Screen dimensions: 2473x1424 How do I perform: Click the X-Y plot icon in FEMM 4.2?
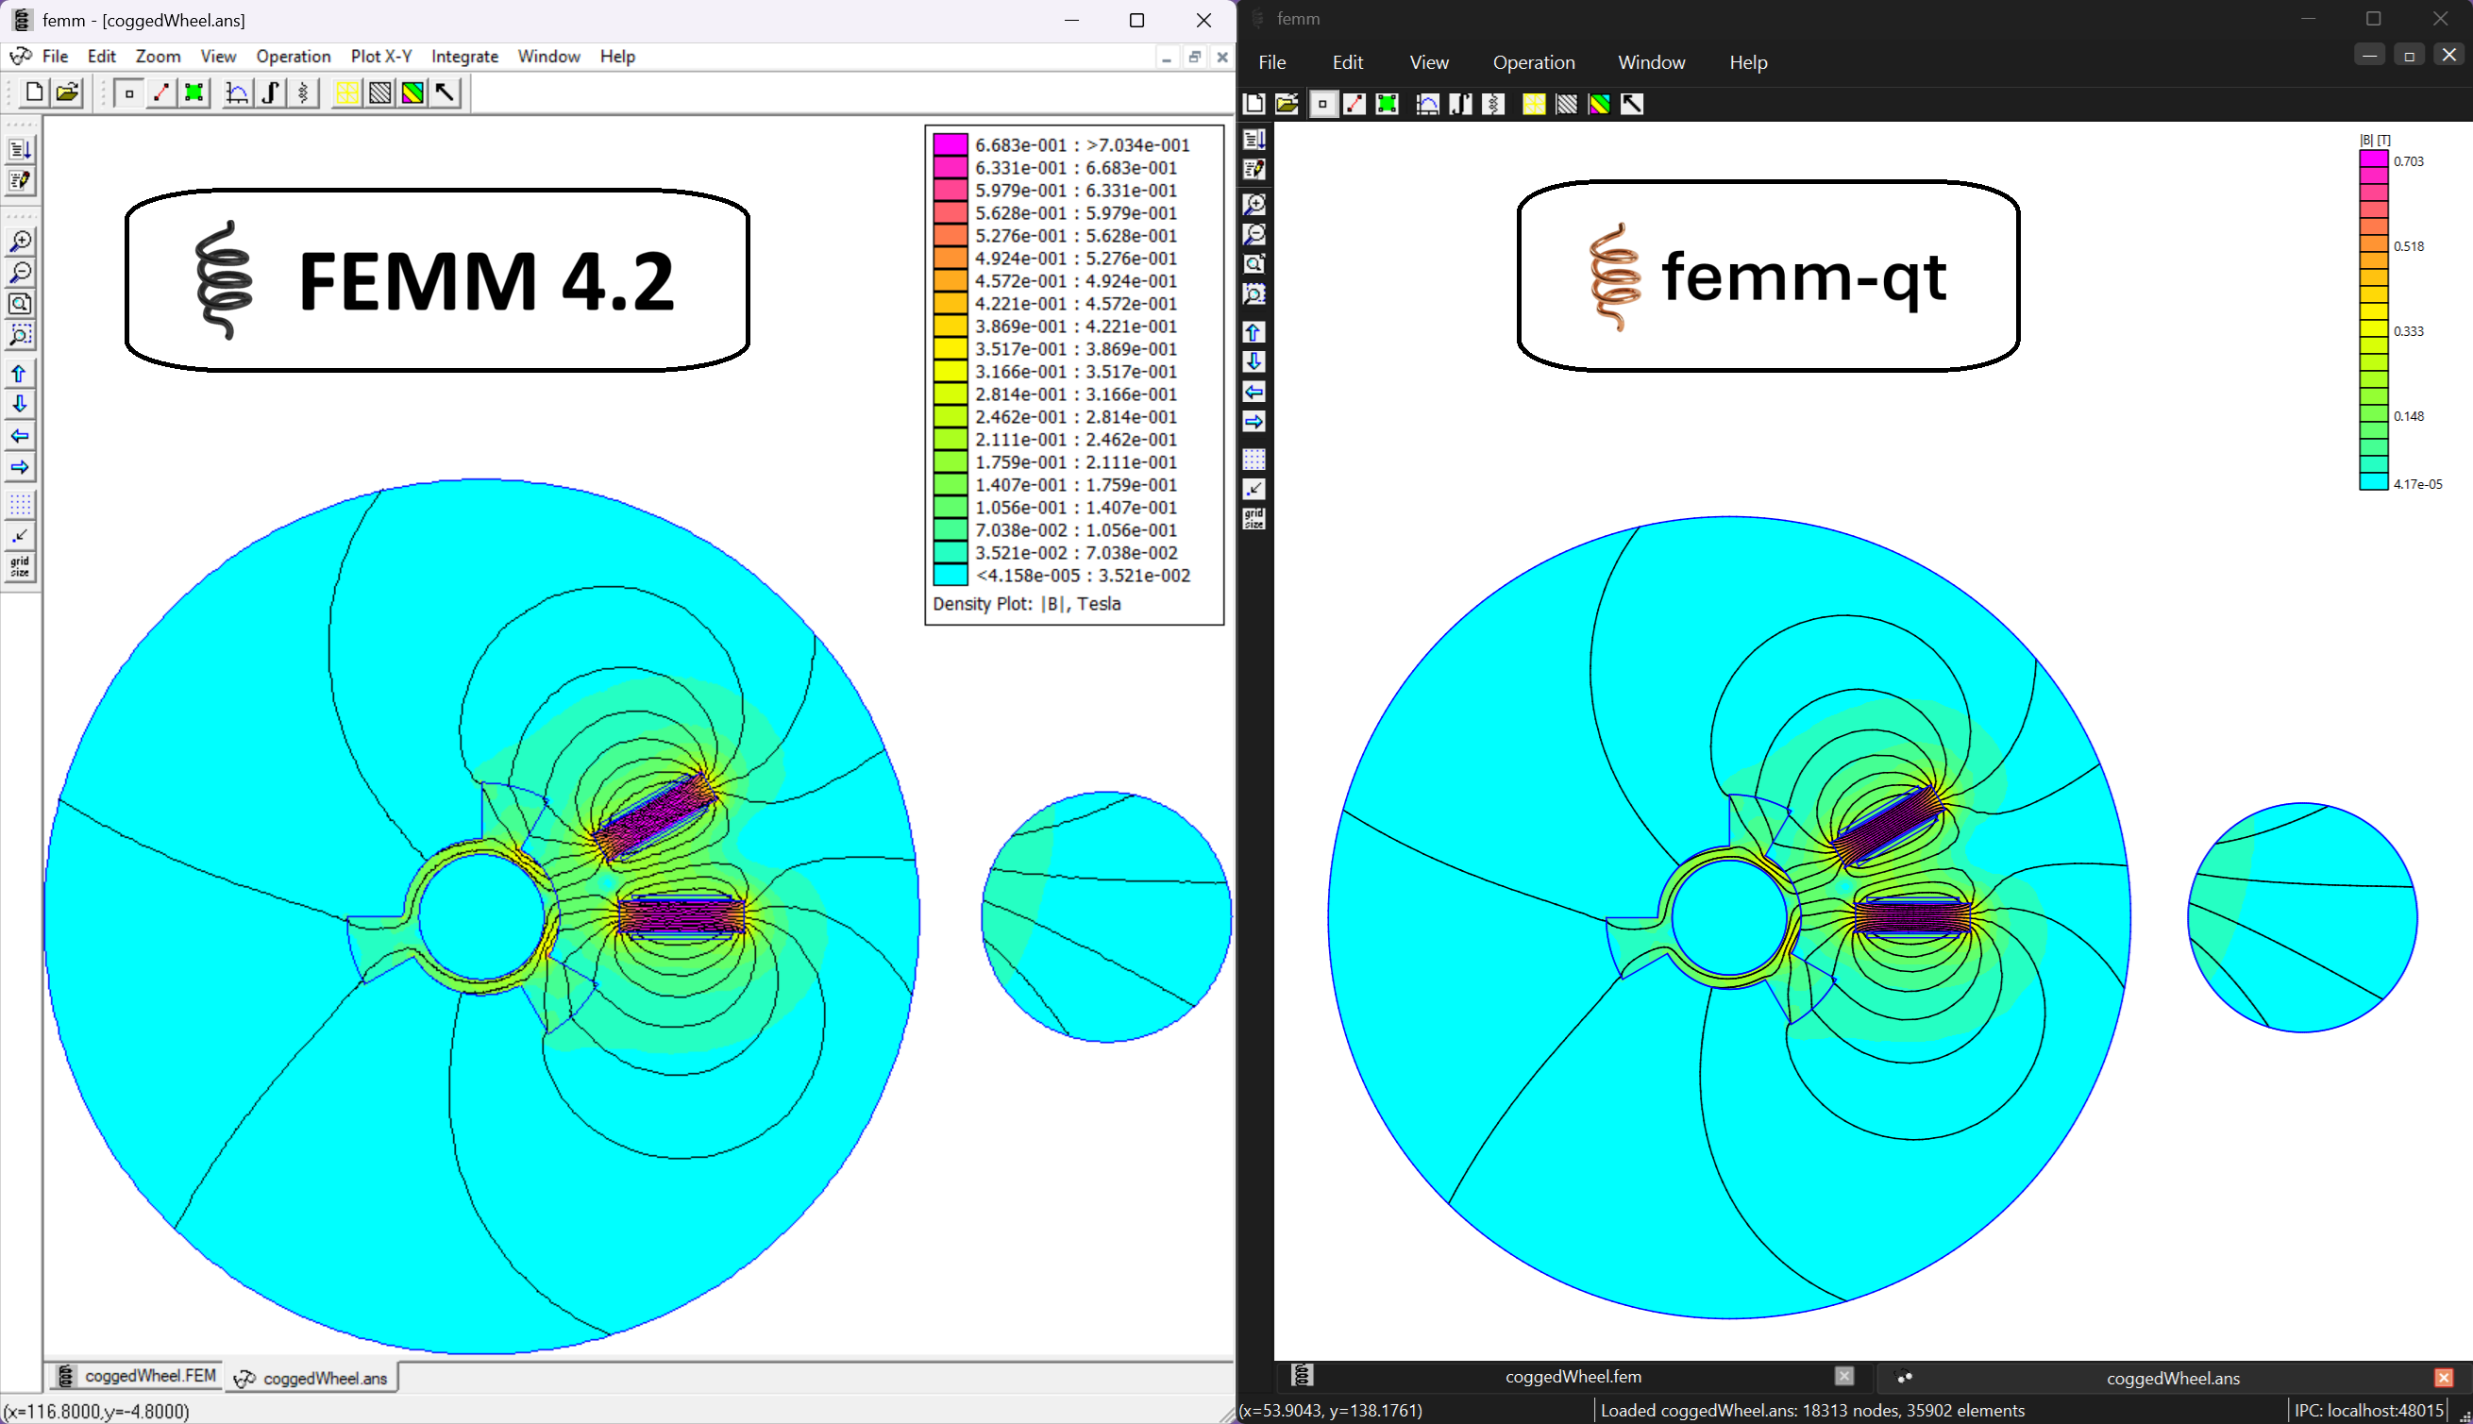coord(237,92)
